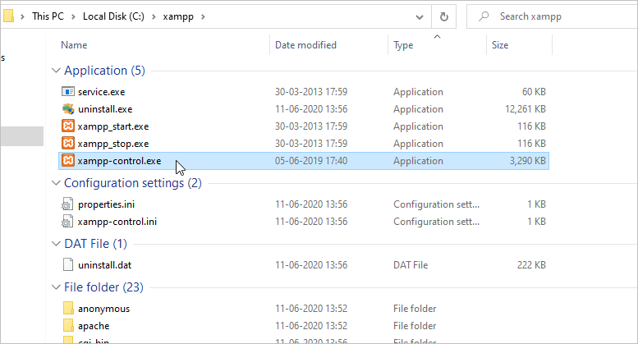
Task: Click the xampp breadcrumb segment
Action: (178, 16)
